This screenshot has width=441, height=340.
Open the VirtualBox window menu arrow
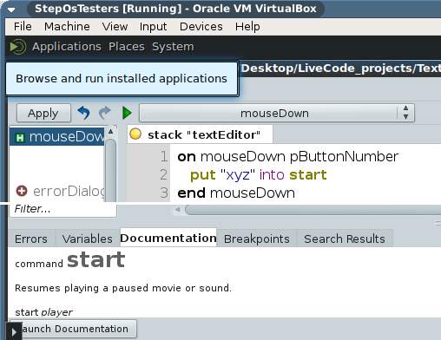(x=11, y=10)
